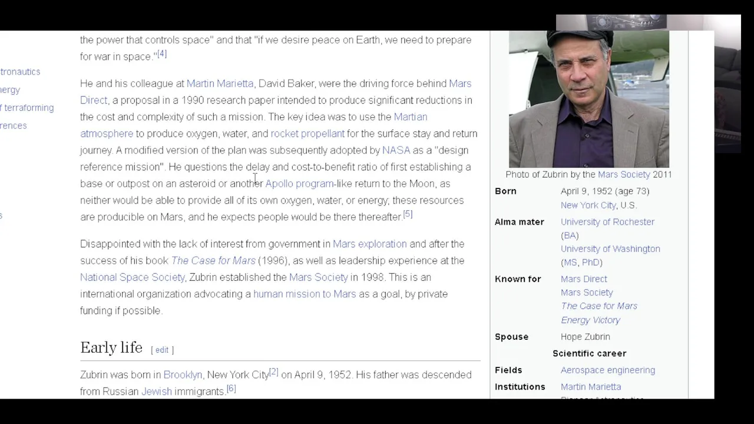The width and height of the screenshot is (754, 424).
Task: Jump to citation [4]
Action: [161, 54]
